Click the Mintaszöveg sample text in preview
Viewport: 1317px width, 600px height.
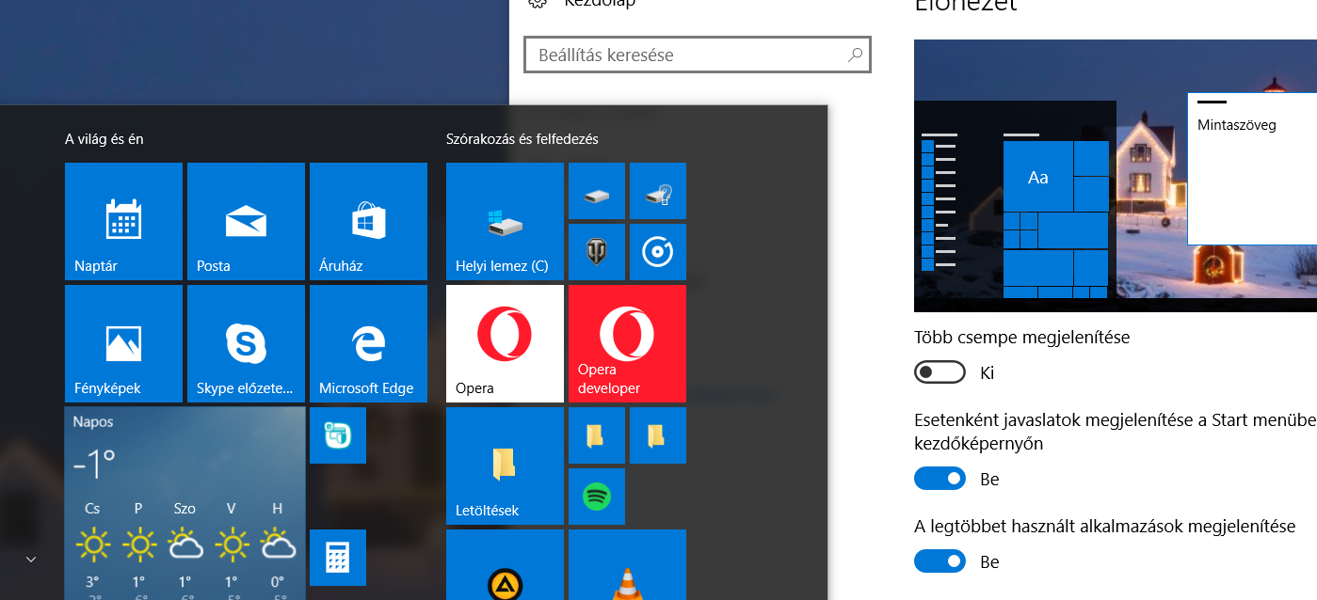coord(1237,124)
